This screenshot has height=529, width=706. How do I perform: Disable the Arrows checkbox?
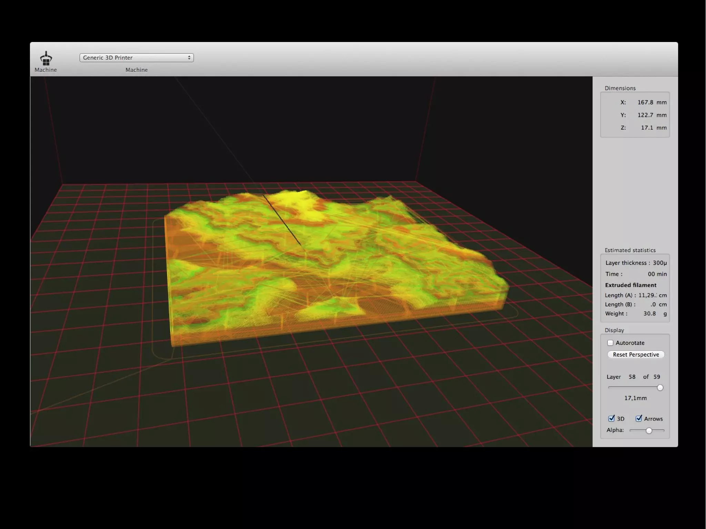pos(639,418)
